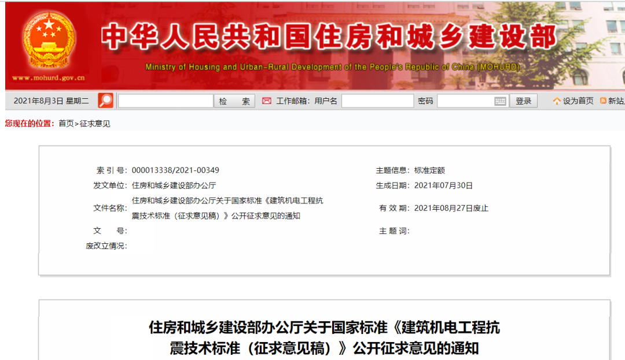Screen dimensions: 625x360
Task: Click the www.mohurd.gov.cn site address
Action: click(x=48, y=77)
